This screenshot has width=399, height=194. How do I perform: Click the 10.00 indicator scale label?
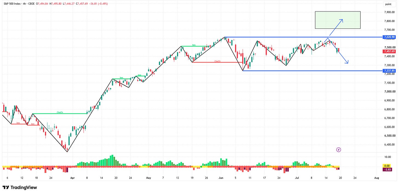pyautogui.click(x=387, y=157)
